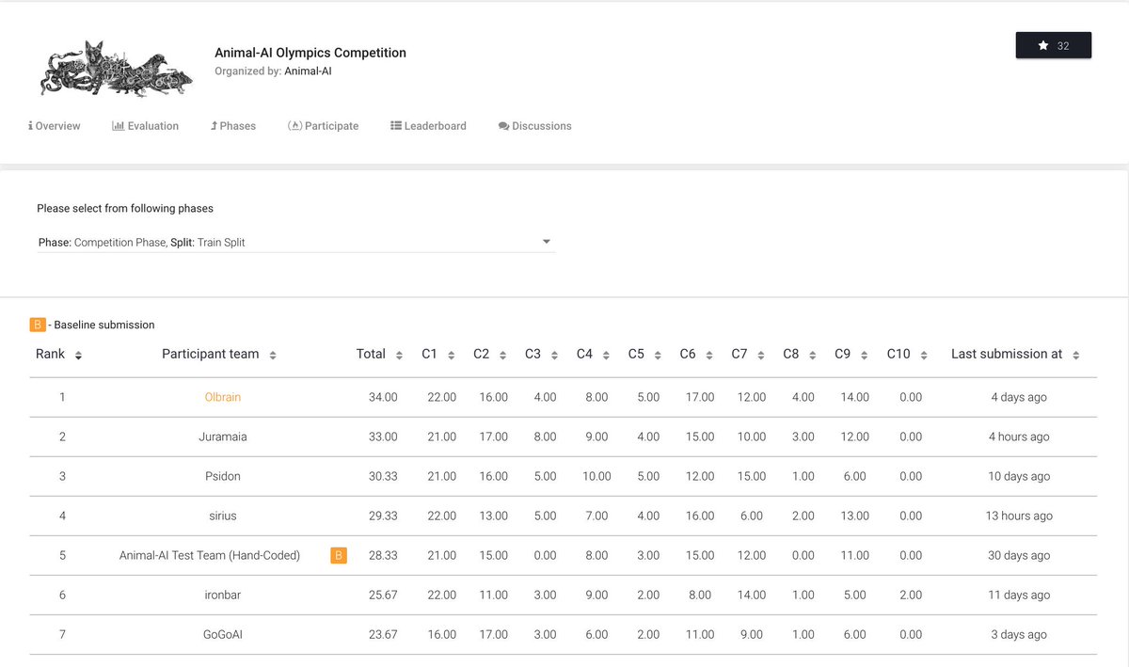This screenshot has width=1129, height=667.
Task: Sort by C1 column arrows
Action: (451, 356)
